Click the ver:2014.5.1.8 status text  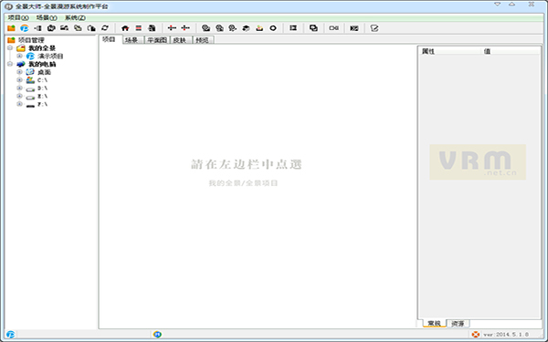pyautogui.click(x=506, y=335)
